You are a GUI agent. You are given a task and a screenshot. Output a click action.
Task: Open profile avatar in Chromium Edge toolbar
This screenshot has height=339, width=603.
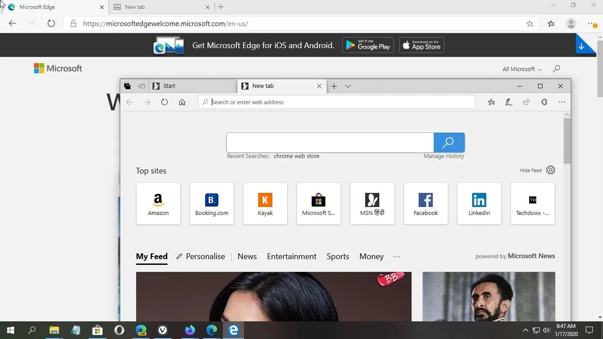[571, 24]
